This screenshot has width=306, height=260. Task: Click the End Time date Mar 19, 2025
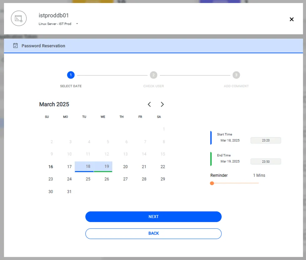coord(230,161)
